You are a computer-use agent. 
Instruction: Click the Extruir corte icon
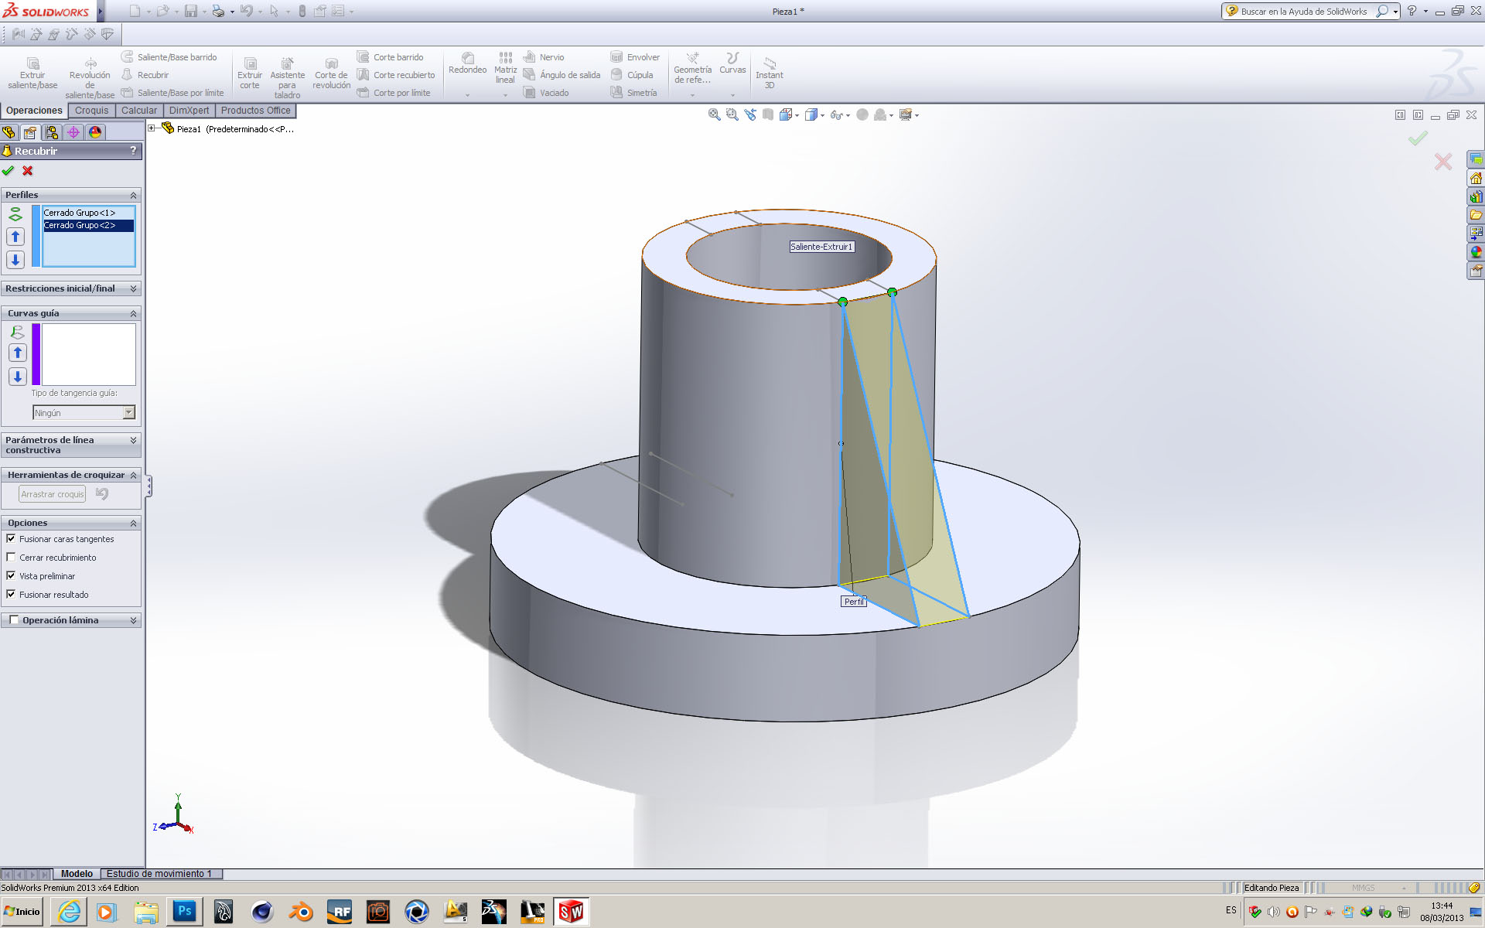(x=250, y=63)
